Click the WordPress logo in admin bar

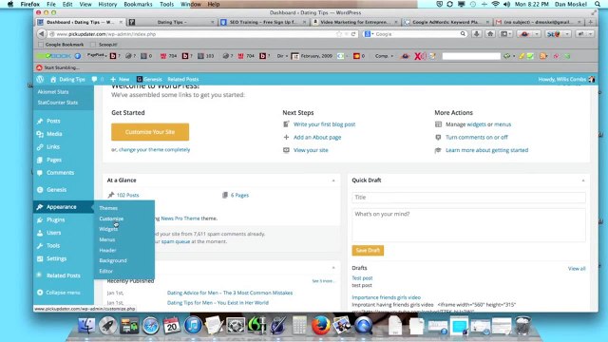click(x=40, y=79)
